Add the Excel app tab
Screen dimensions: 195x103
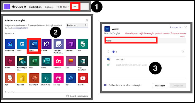coord(34,61)
